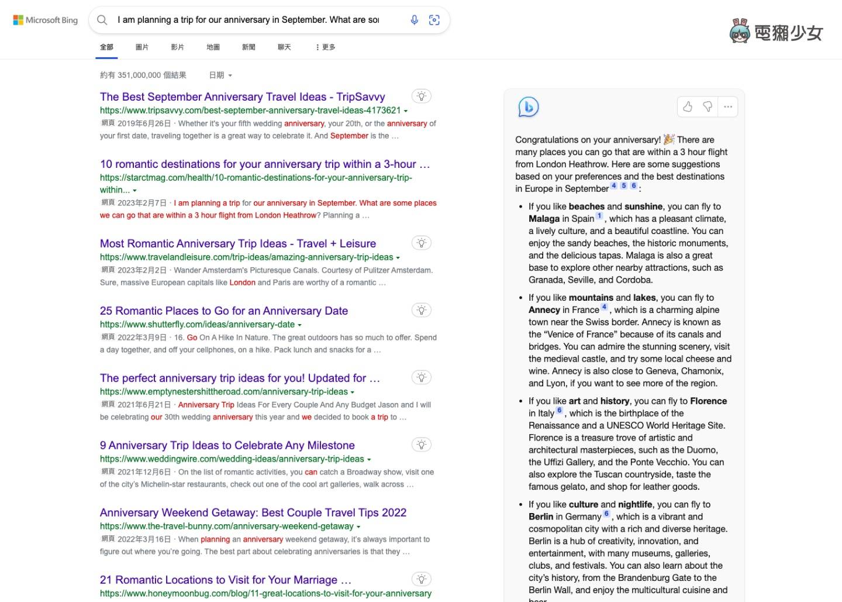The image size is (842, 602).
Task: Open the 更多 more options menu
Action: click(x=325, y=47)
